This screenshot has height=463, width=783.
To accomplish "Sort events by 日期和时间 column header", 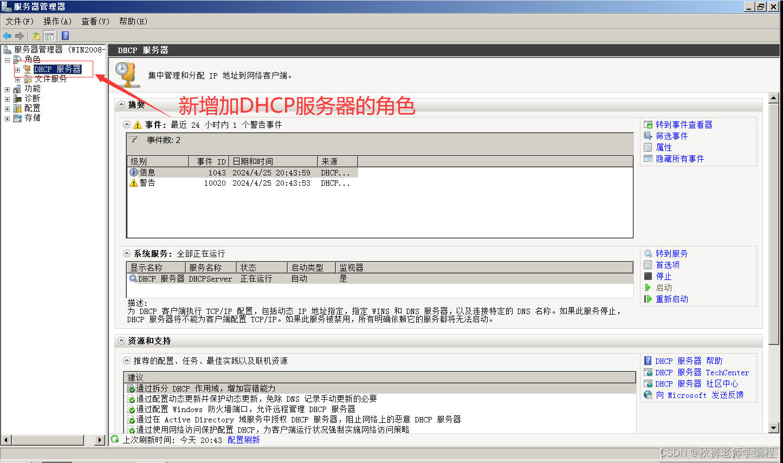I will (273, 161).
